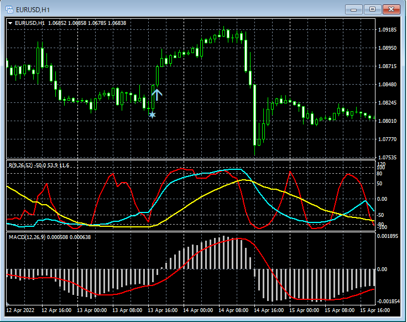Click the 1.09185 price scale value
The height and width of the screenshot is (322, 407).
[x=387, y=30]
